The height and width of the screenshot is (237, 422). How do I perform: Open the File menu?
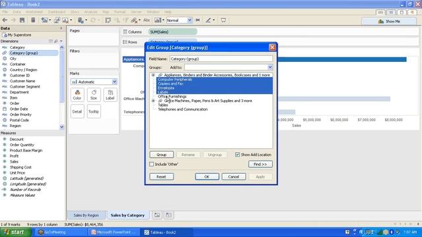coord(5,12)
